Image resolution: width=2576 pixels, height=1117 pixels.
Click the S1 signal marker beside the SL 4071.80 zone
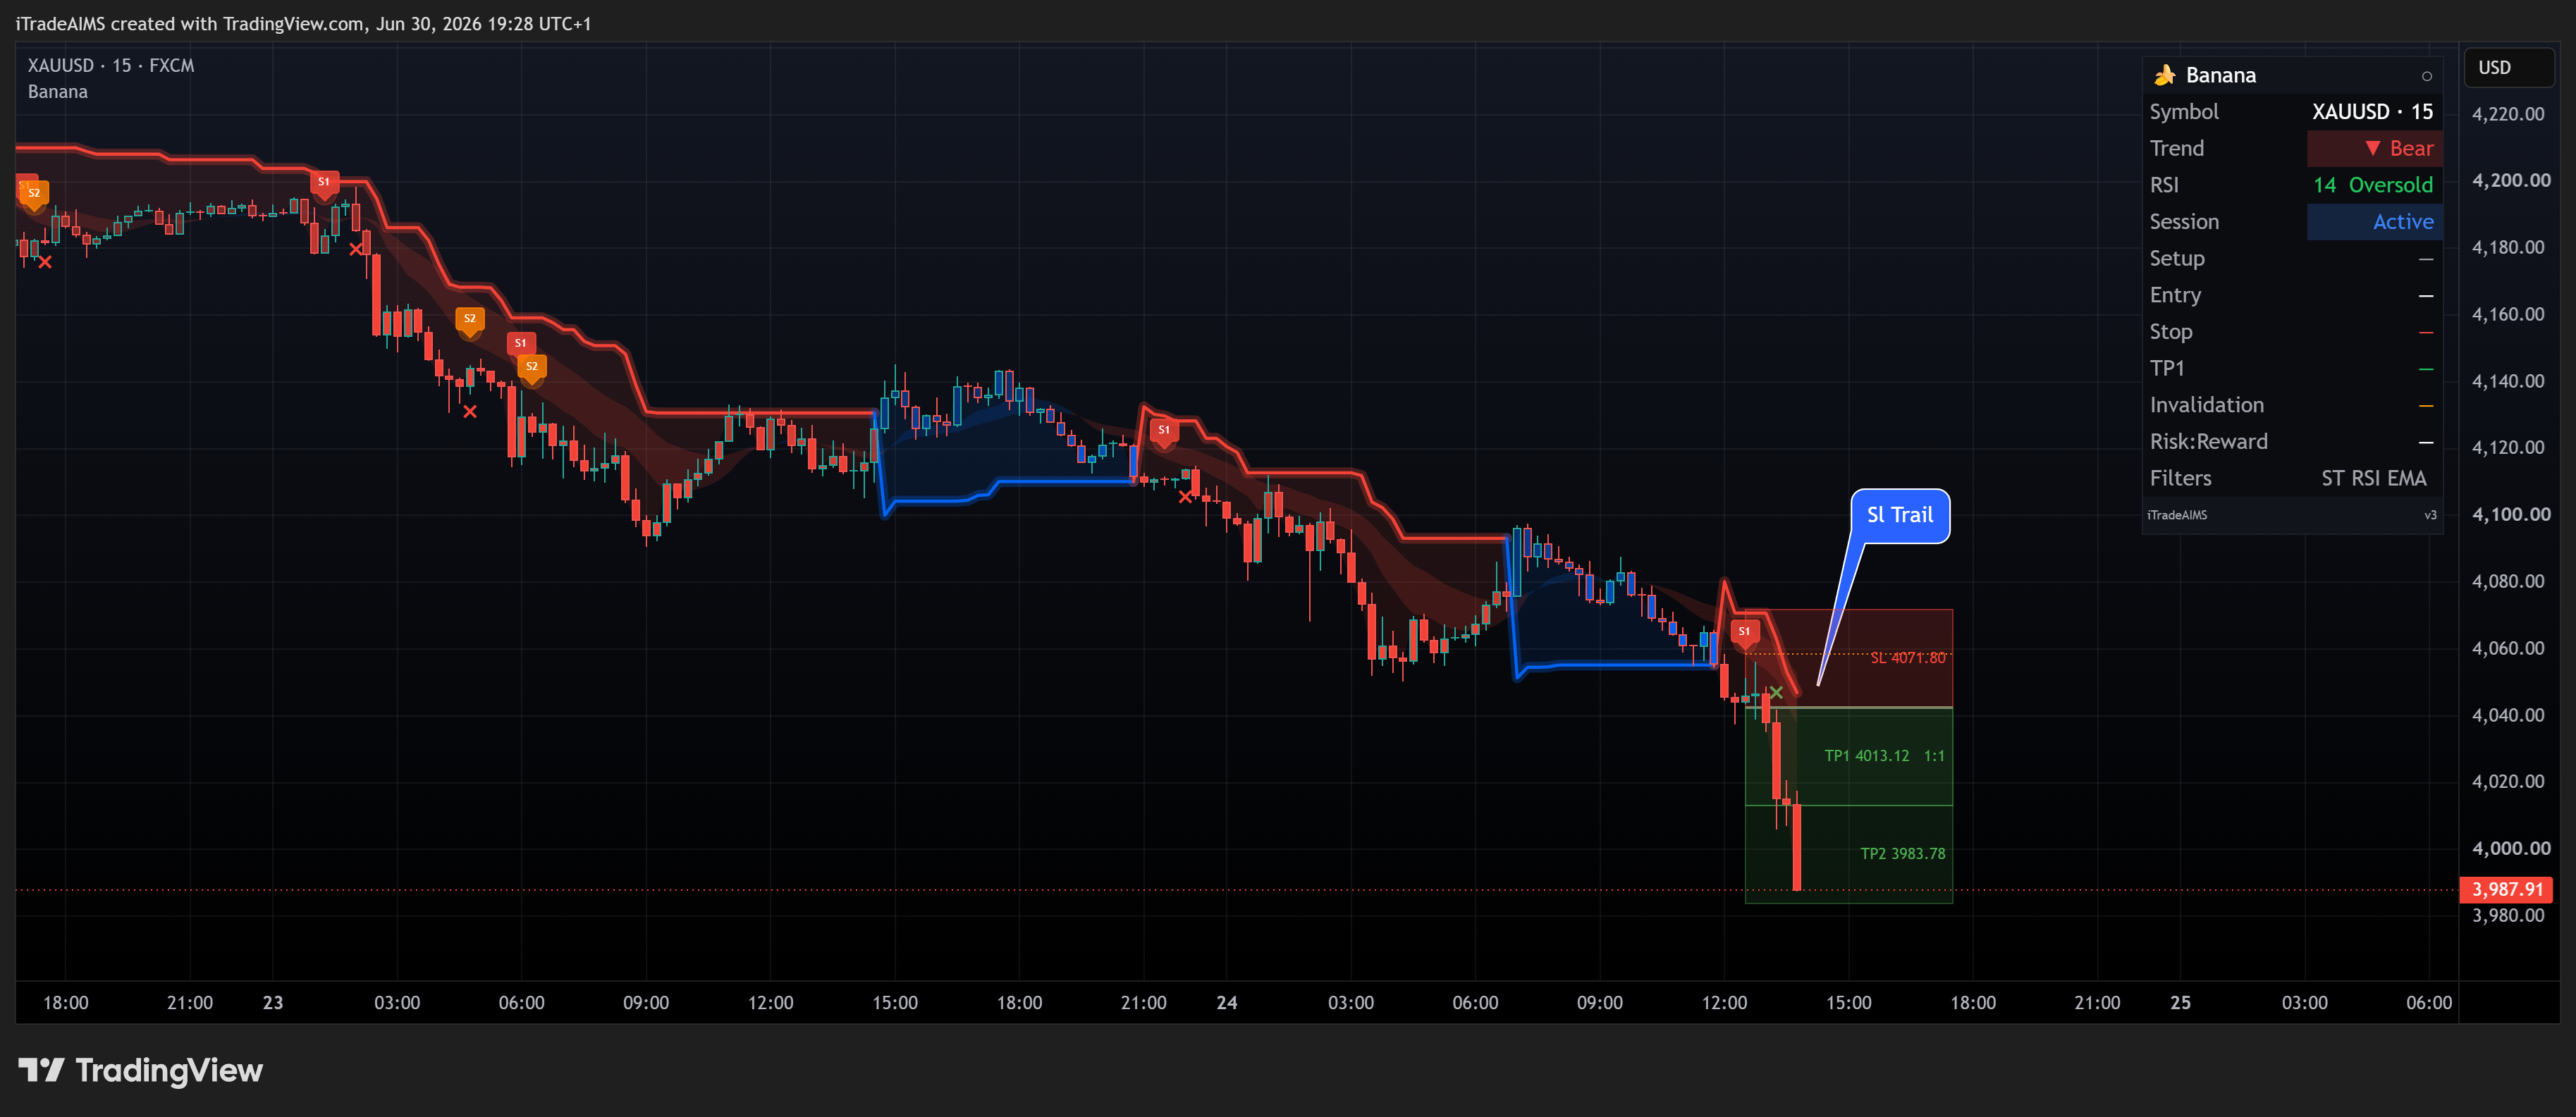(x=1744, y=632)
